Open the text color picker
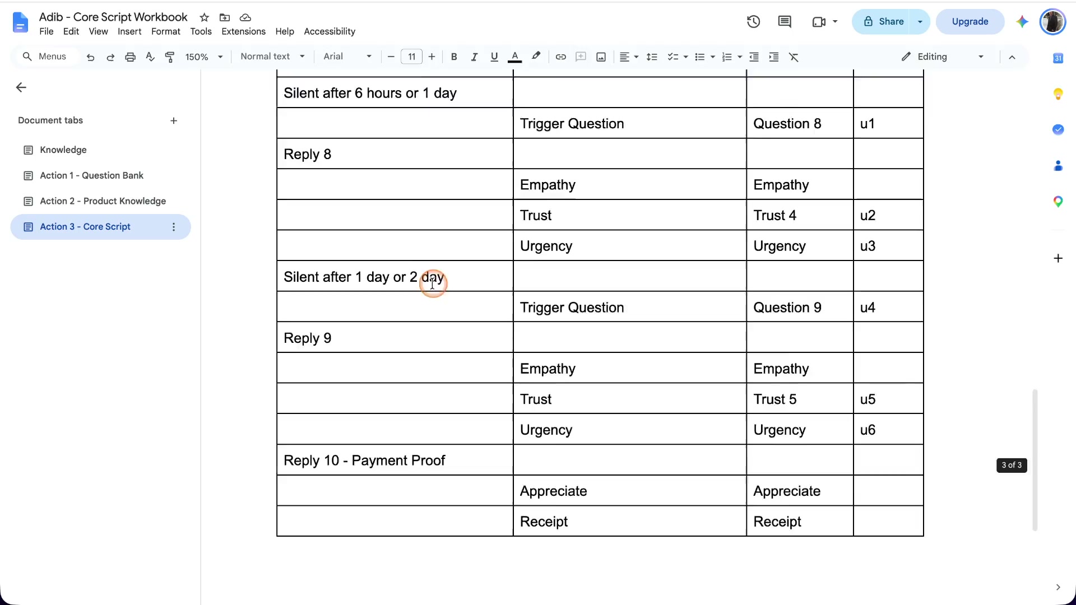The height and width of the screenshot is (605, 1076). pyautogui.click(x=514, y=57)
